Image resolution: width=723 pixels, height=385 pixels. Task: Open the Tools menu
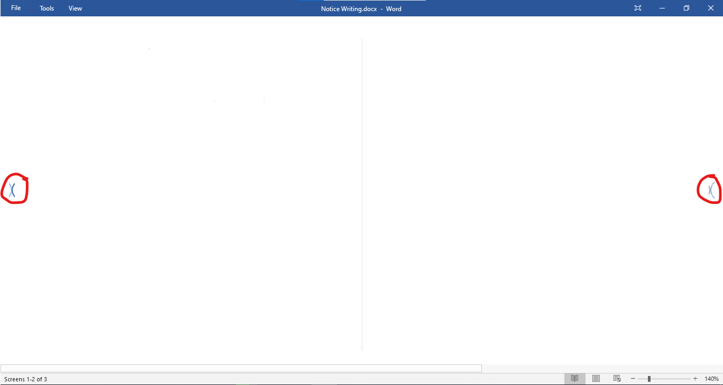click(47, 8)
